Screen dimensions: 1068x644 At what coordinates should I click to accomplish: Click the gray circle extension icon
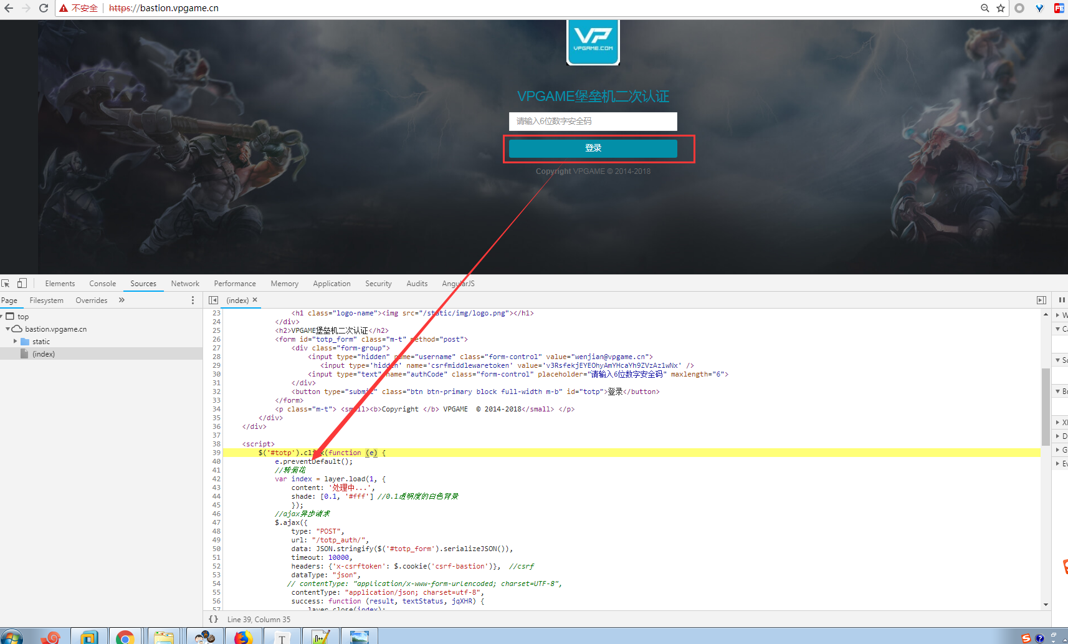pyautogui.click(x=1019, y=8)
